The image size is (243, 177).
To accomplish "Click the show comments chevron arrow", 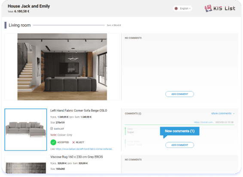I will (x=234, y=114).
